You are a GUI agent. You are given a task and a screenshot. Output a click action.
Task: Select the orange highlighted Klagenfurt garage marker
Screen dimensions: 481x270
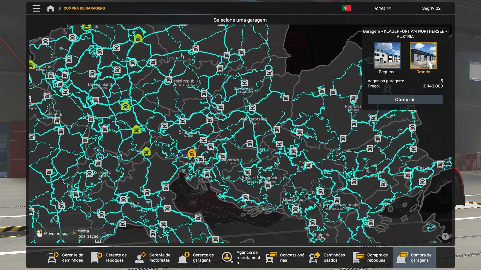pos(192,153)
